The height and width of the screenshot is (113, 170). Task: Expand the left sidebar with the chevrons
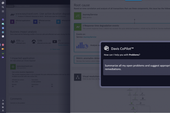pos(3,100)
